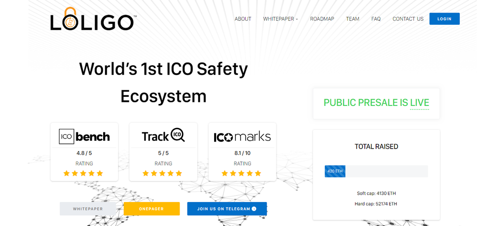Screen dimensions: 502x226
Task: Select the '5 / 5' score text
Action: (x=163, y=153)
